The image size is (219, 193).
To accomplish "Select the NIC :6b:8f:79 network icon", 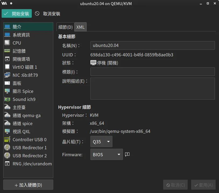I will (7, 75).
